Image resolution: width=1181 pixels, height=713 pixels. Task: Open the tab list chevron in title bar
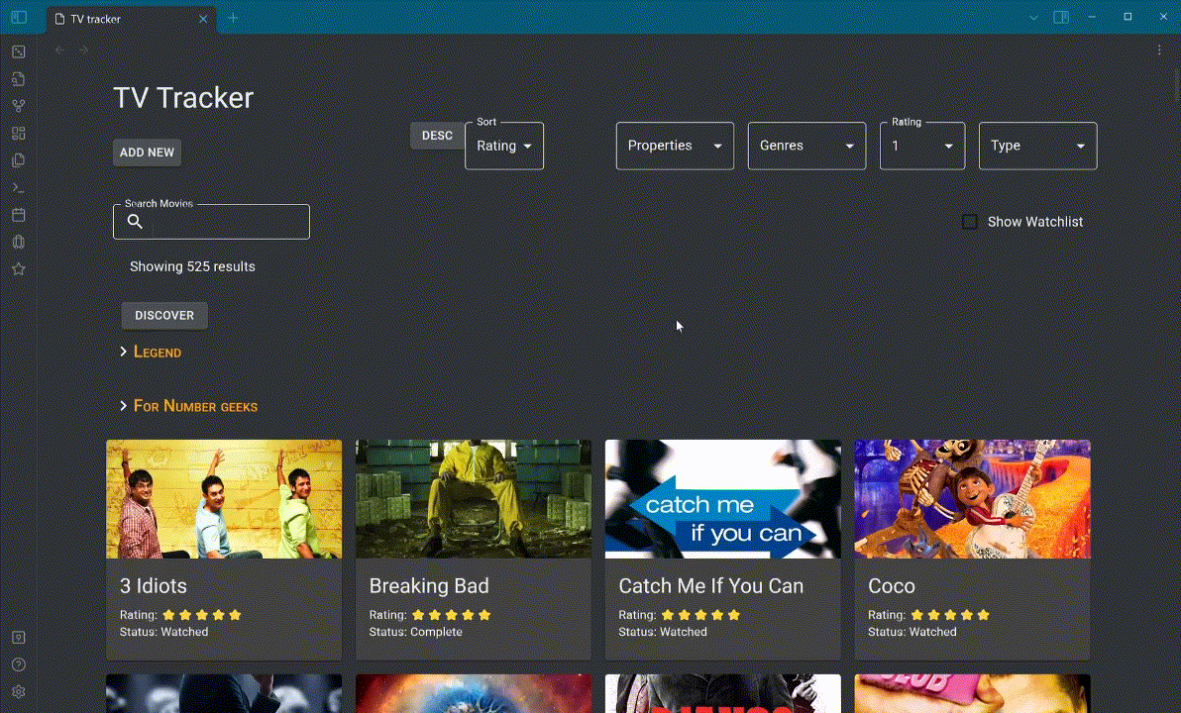pos(1033,17)
